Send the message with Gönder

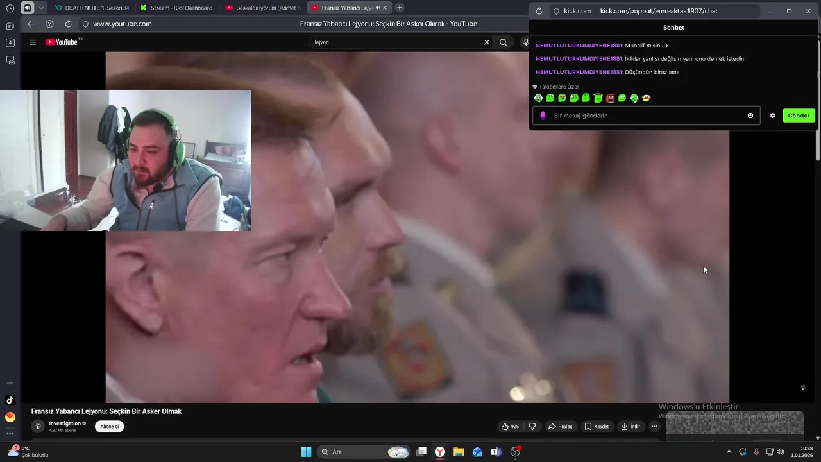point(799,116)
